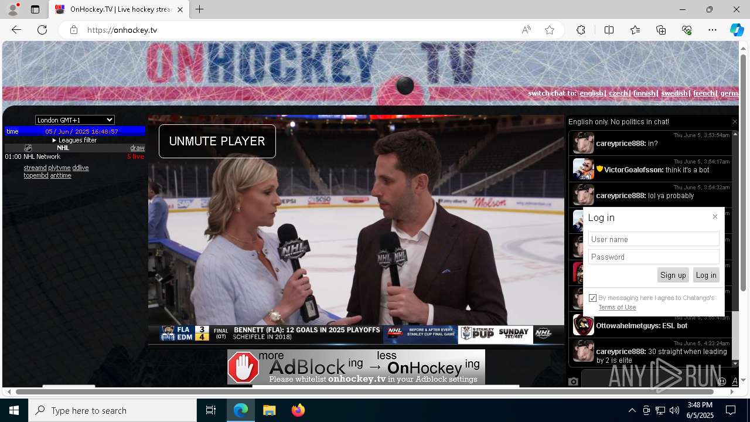Select the OnHockey.TV browser tab
The image size is (750, 422).
pyautogui.click(x=119, y=9)
